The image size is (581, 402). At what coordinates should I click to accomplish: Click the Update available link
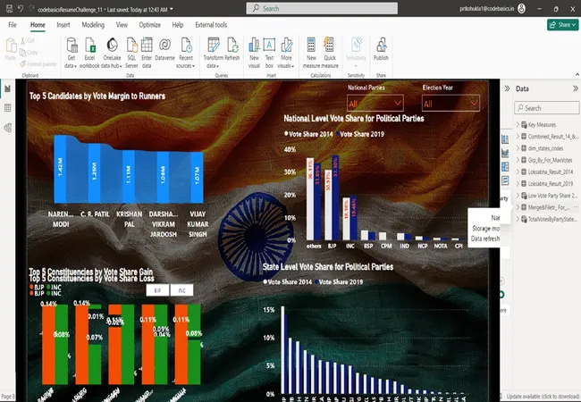(x=543, y=397)
